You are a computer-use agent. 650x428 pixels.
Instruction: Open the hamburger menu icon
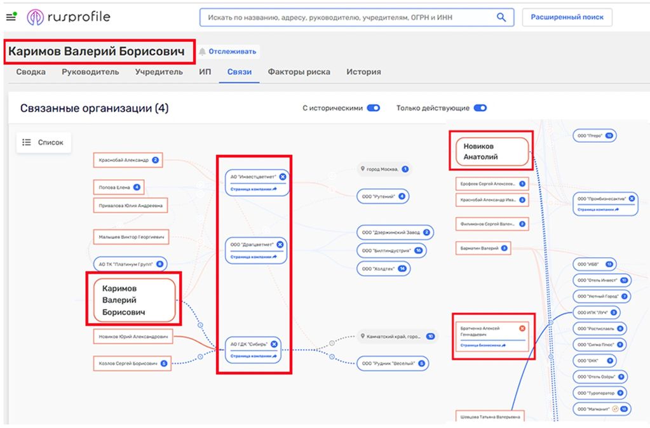click(x=11, y=17)
